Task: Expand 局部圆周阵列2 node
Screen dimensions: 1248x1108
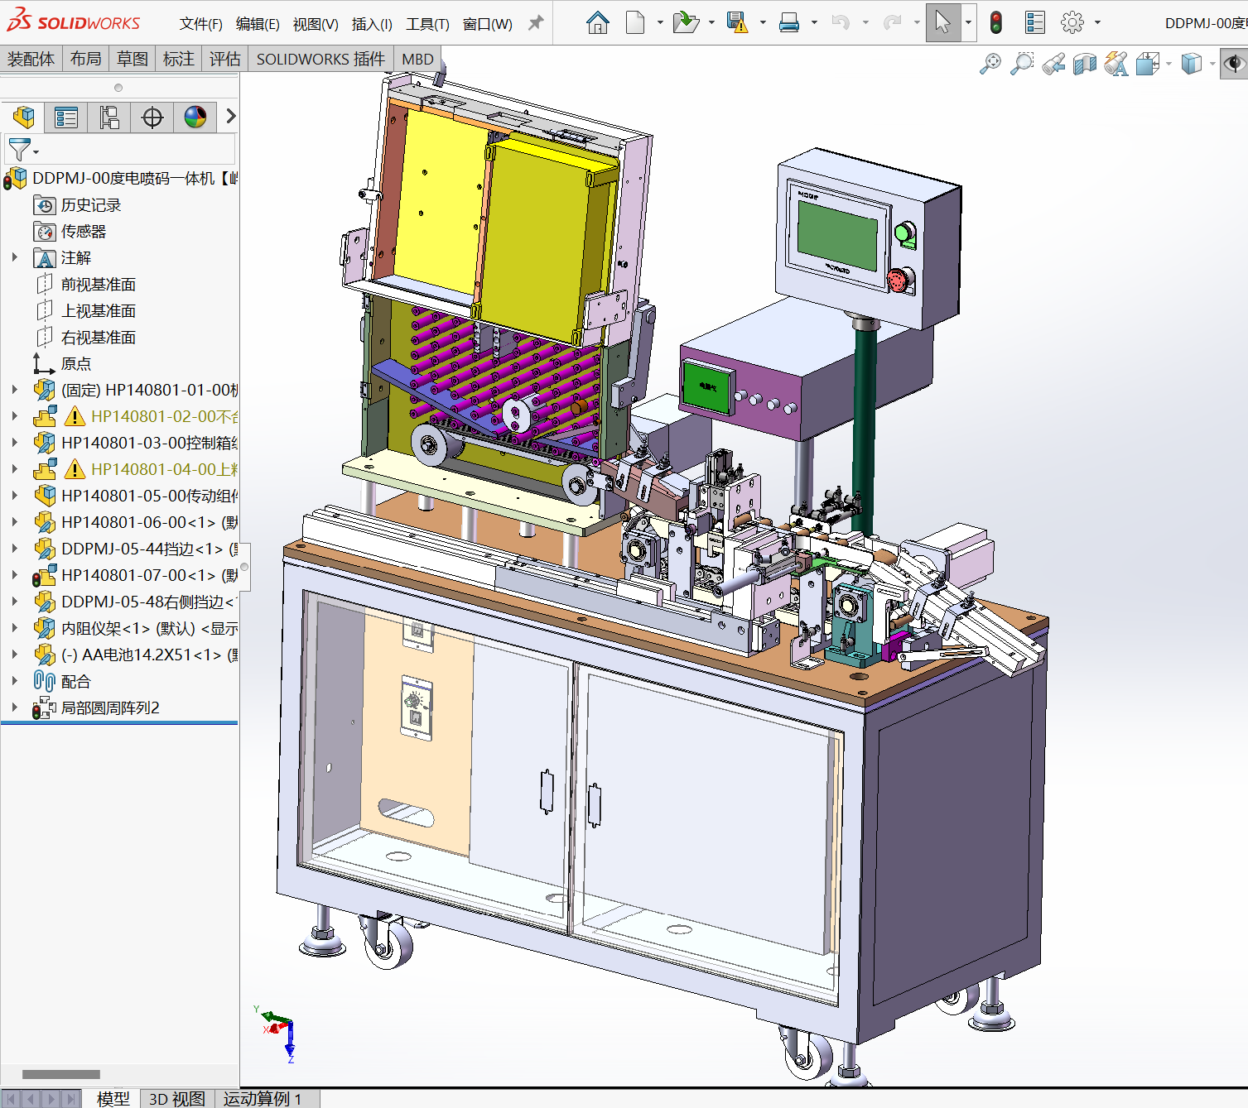Action: pyautogui.click(x=14, y=707)
